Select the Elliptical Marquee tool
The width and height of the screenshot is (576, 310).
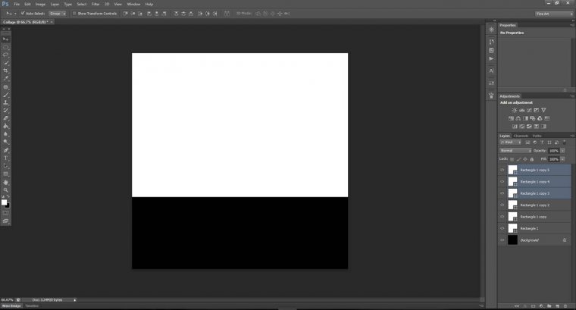tap(5, 47)
